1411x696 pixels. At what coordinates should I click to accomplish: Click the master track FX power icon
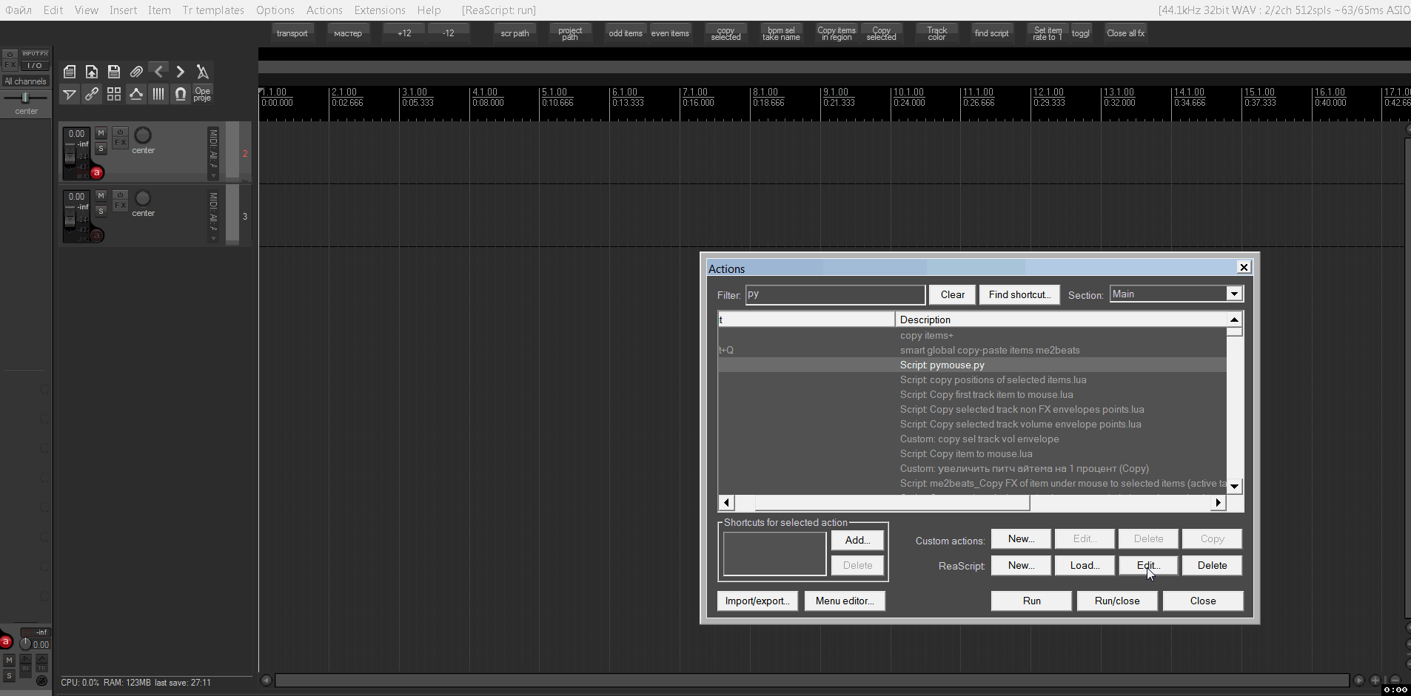[10, 54]
